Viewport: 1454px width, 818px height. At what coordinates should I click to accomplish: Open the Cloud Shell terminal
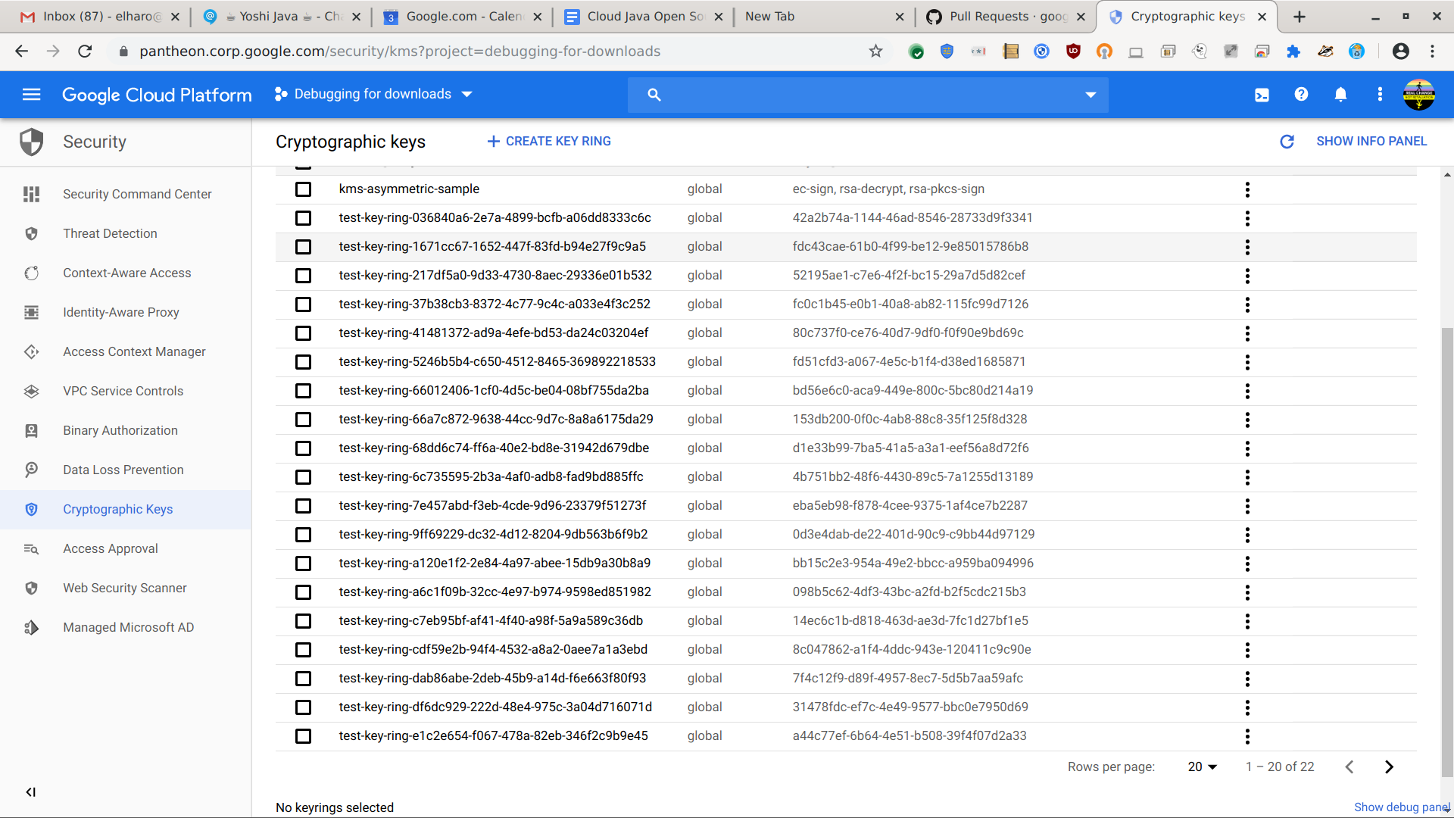click(x=1262, y=94)
